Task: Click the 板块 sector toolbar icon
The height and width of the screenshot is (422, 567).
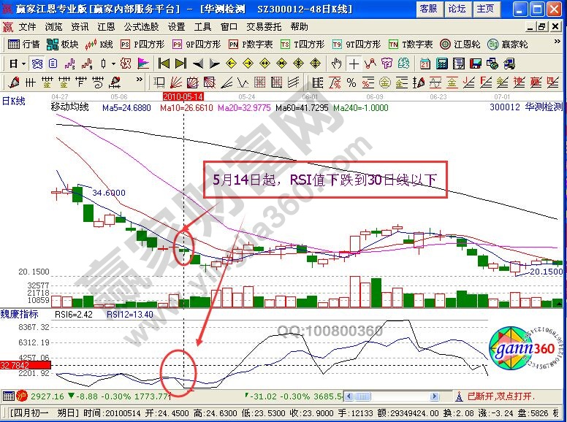Action: tap(64, 44)
